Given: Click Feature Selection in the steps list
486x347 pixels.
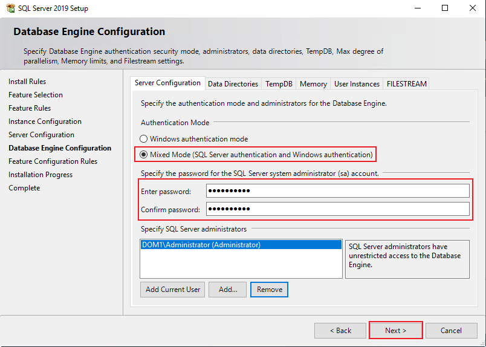Looking at the screenshot, I should (x=36, y=95).
